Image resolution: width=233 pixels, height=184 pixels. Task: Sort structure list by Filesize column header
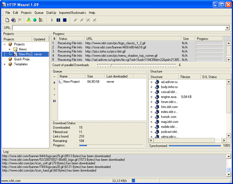pyautogui.click(x=185, y=77)
